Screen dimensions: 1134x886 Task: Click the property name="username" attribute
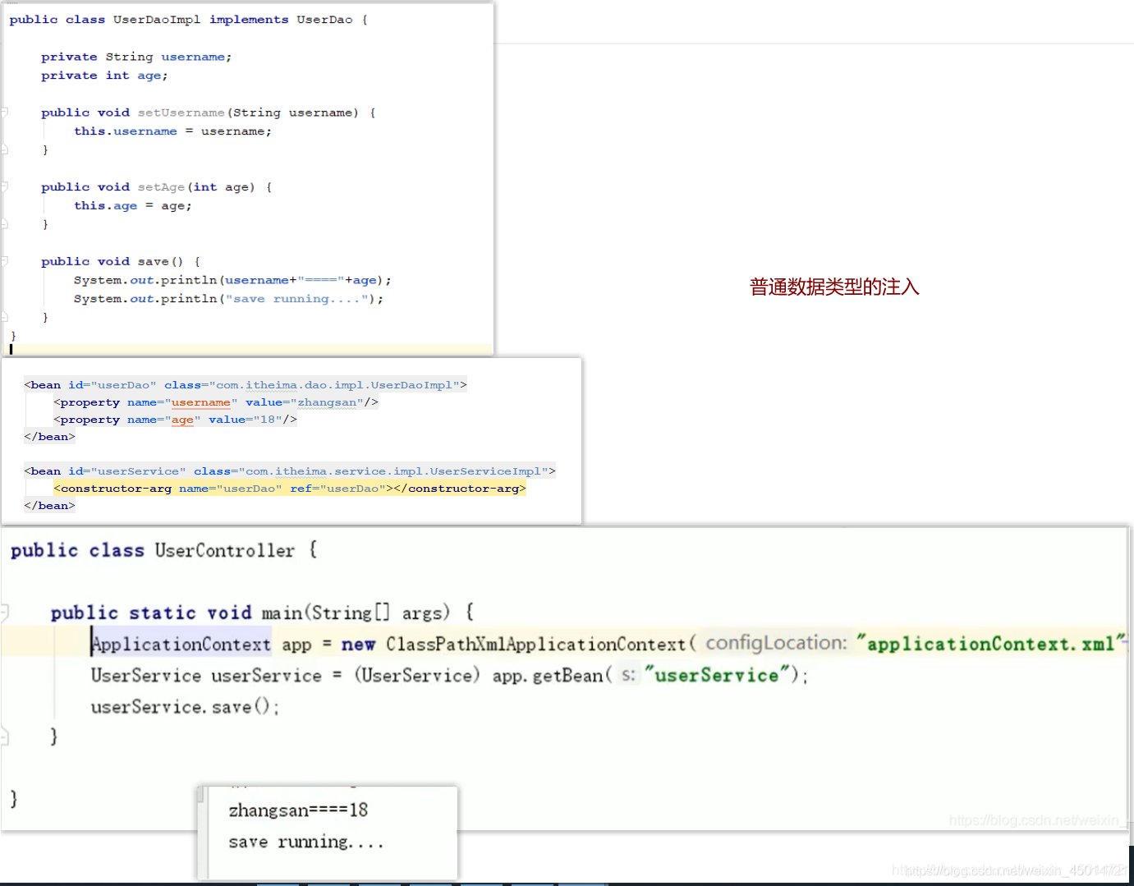[182, 402]
